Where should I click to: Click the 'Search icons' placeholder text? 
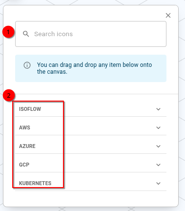(x=53, y=34)
